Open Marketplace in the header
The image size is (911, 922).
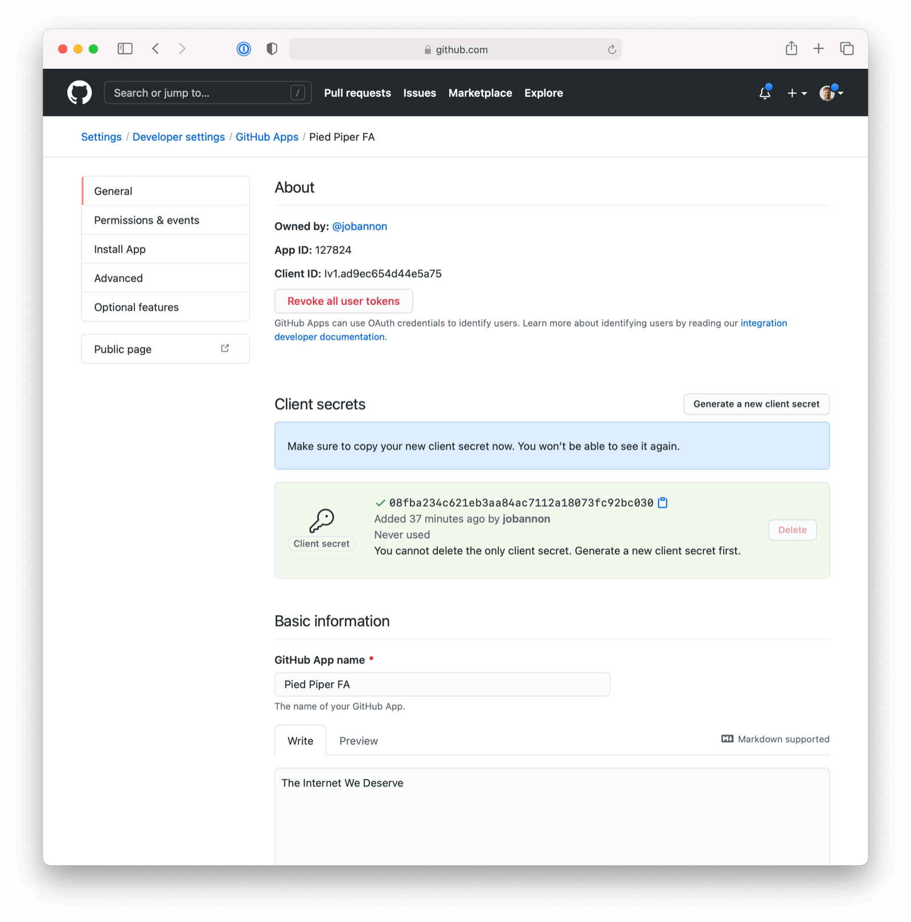[x=480, y=93]
